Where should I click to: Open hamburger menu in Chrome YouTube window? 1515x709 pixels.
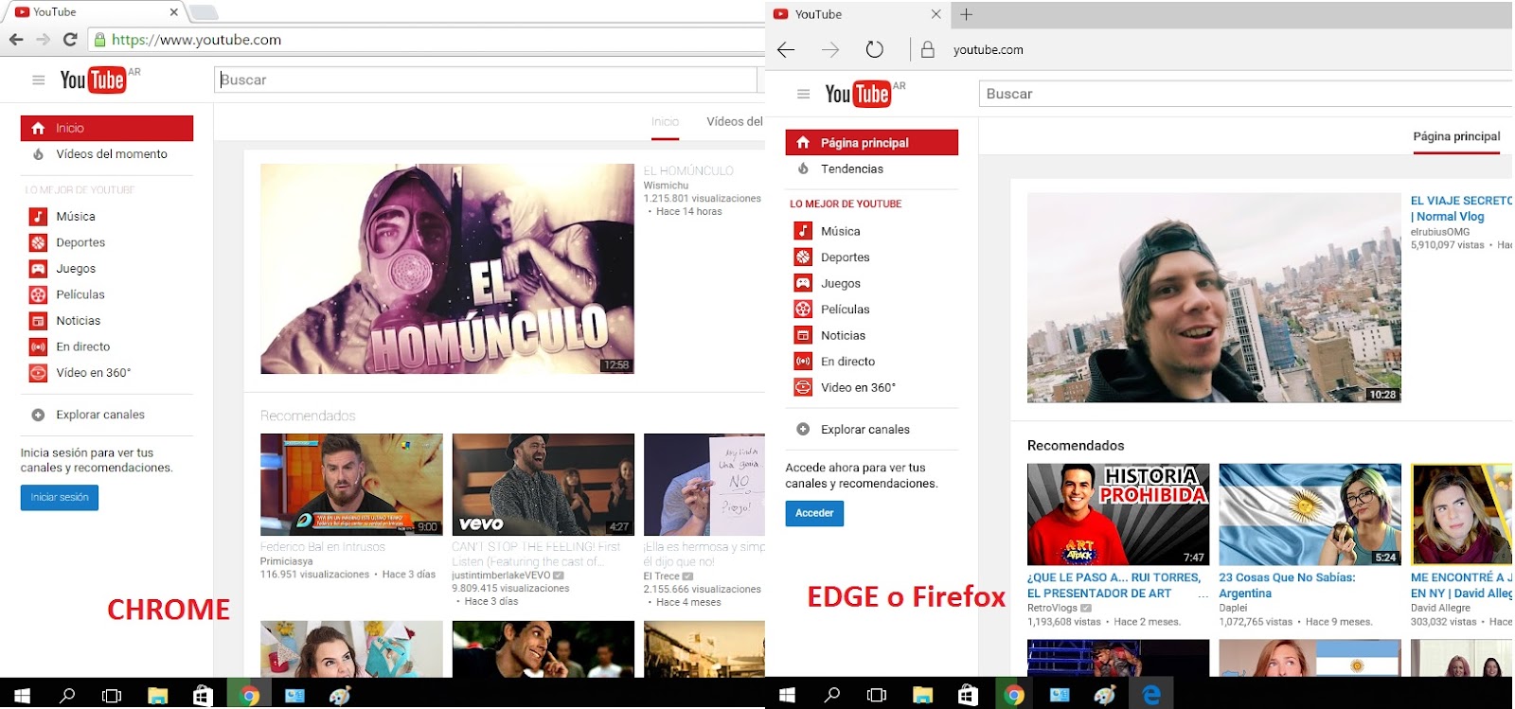pyautogui.click(x=39, y=80)
